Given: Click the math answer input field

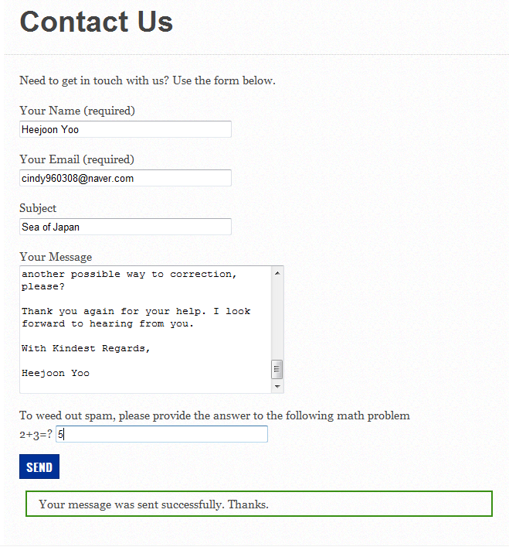Looking at the screenshot, I should tap(161, 434).
